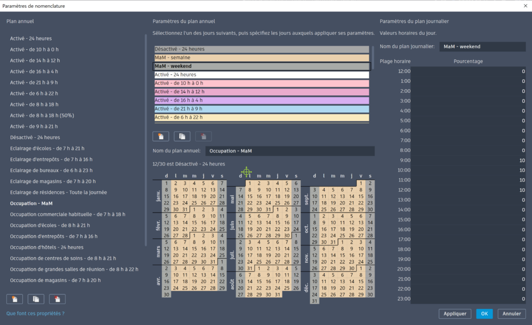The image size is (532, 325).
Task: Choose 'Eclairage de bureaux - de 6 h à 23 h'
Action: point(51,171)
